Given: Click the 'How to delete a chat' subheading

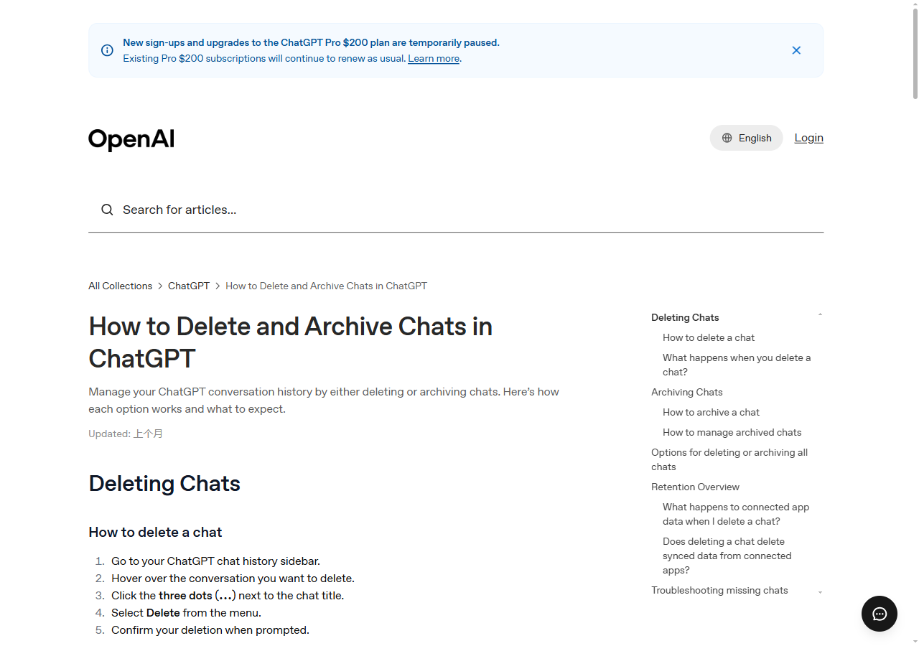Looking at the screenshot, I should click(155, 532).
